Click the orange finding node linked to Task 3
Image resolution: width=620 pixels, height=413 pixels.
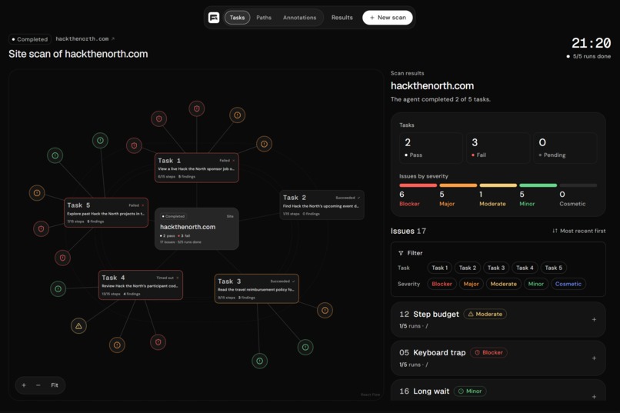tap(325, 311)
